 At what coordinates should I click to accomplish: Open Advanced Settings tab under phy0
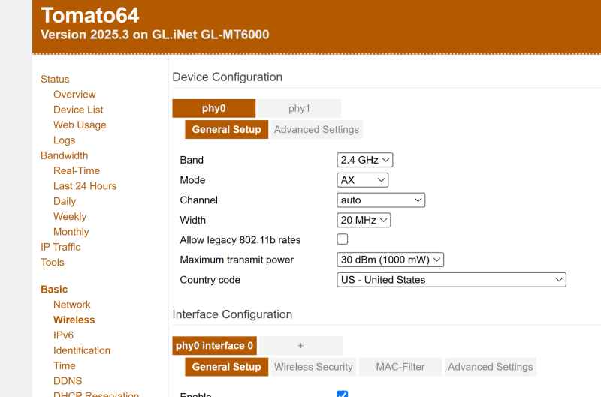tap(316, 129)
